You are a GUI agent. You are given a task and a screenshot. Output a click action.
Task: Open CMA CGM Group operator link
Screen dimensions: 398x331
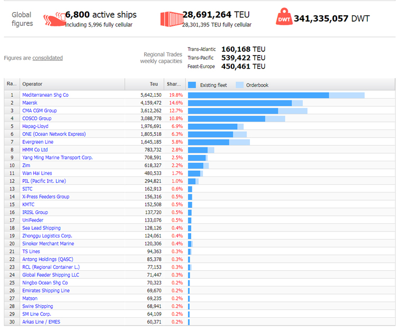click(40, 111)
